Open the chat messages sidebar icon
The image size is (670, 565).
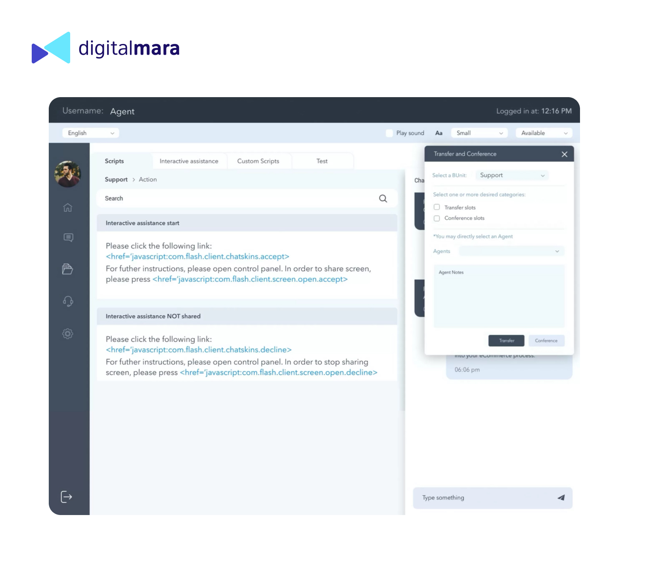coord(68,237)
